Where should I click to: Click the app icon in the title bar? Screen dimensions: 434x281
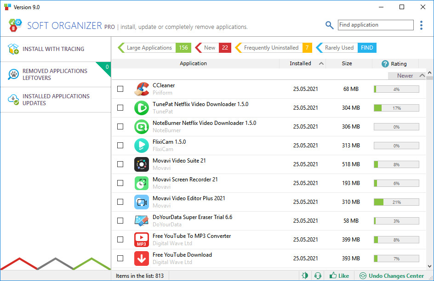click(x=7, y=7)
